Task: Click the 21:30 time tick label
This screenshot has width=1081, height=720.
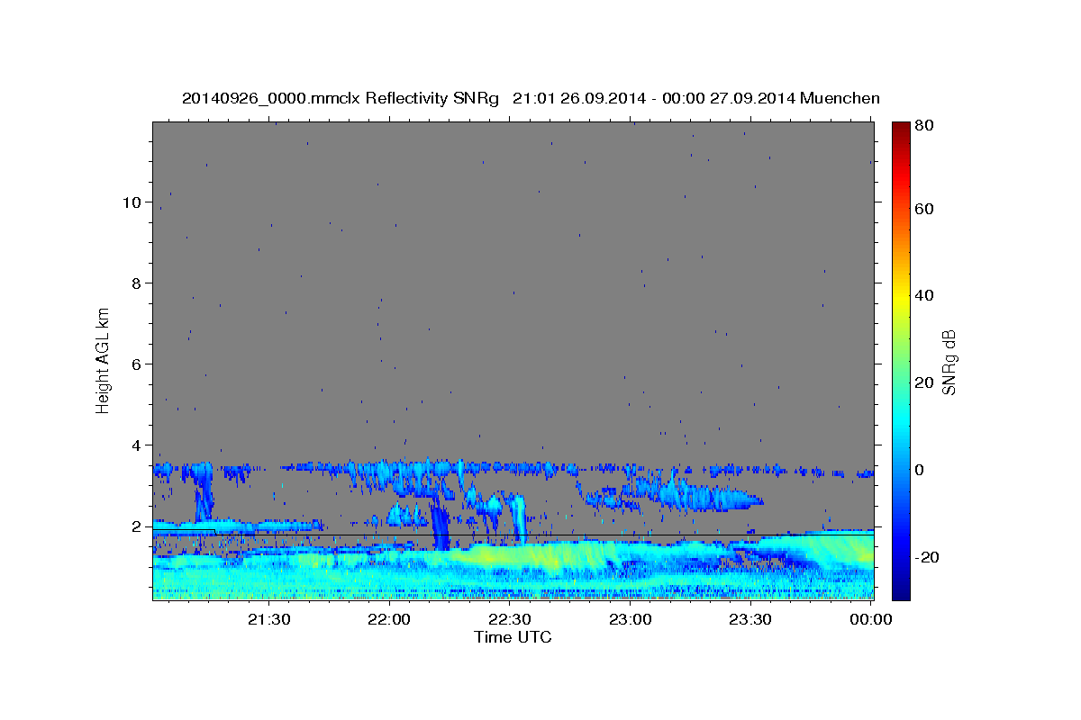Action: [x=268, y=619]
